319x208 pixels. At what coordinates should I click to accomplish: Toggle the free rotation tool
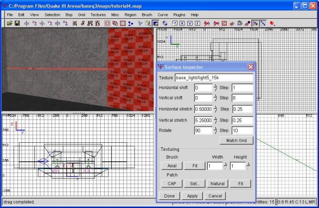[x=165, y=23]
